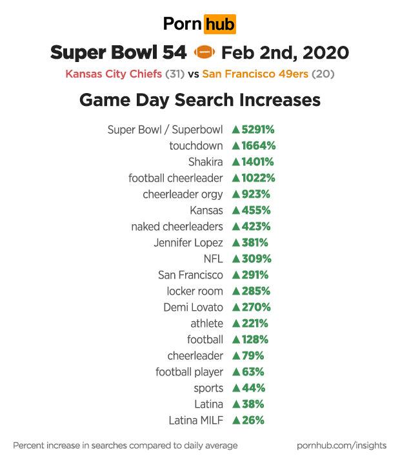Click the green up arrow beside 5291%
The image size is (400, 462).
click(x=236, y=129)
